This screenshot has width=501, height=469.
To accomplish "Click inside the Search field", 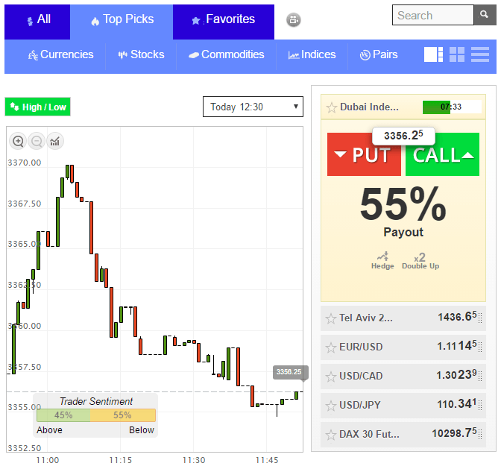I will point(432,15).
